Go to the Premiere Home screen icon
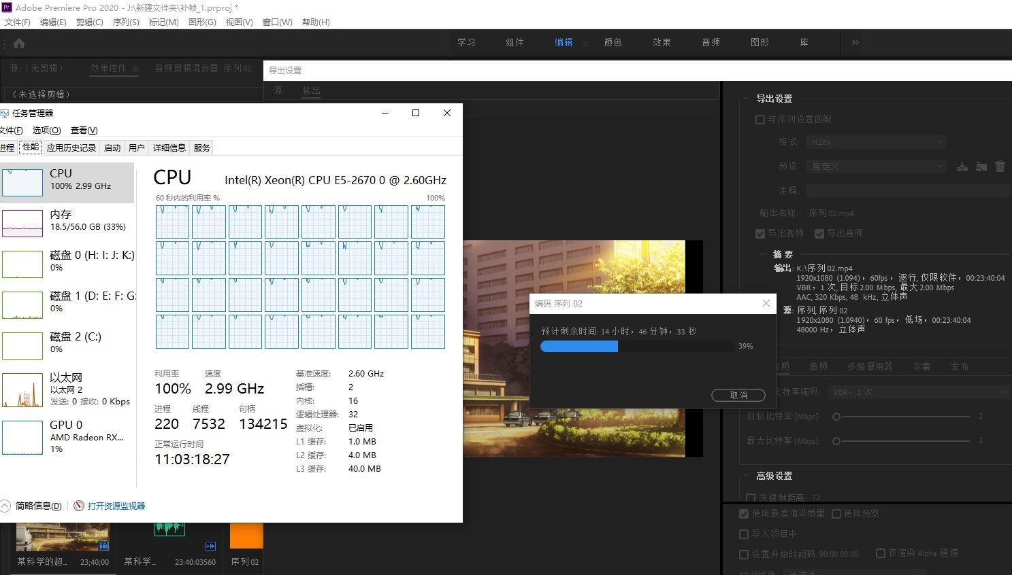 click(x=19, y=43)
